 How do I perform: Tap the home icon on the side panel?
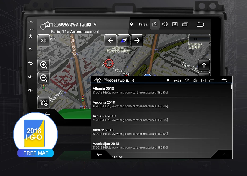point(31,50)
